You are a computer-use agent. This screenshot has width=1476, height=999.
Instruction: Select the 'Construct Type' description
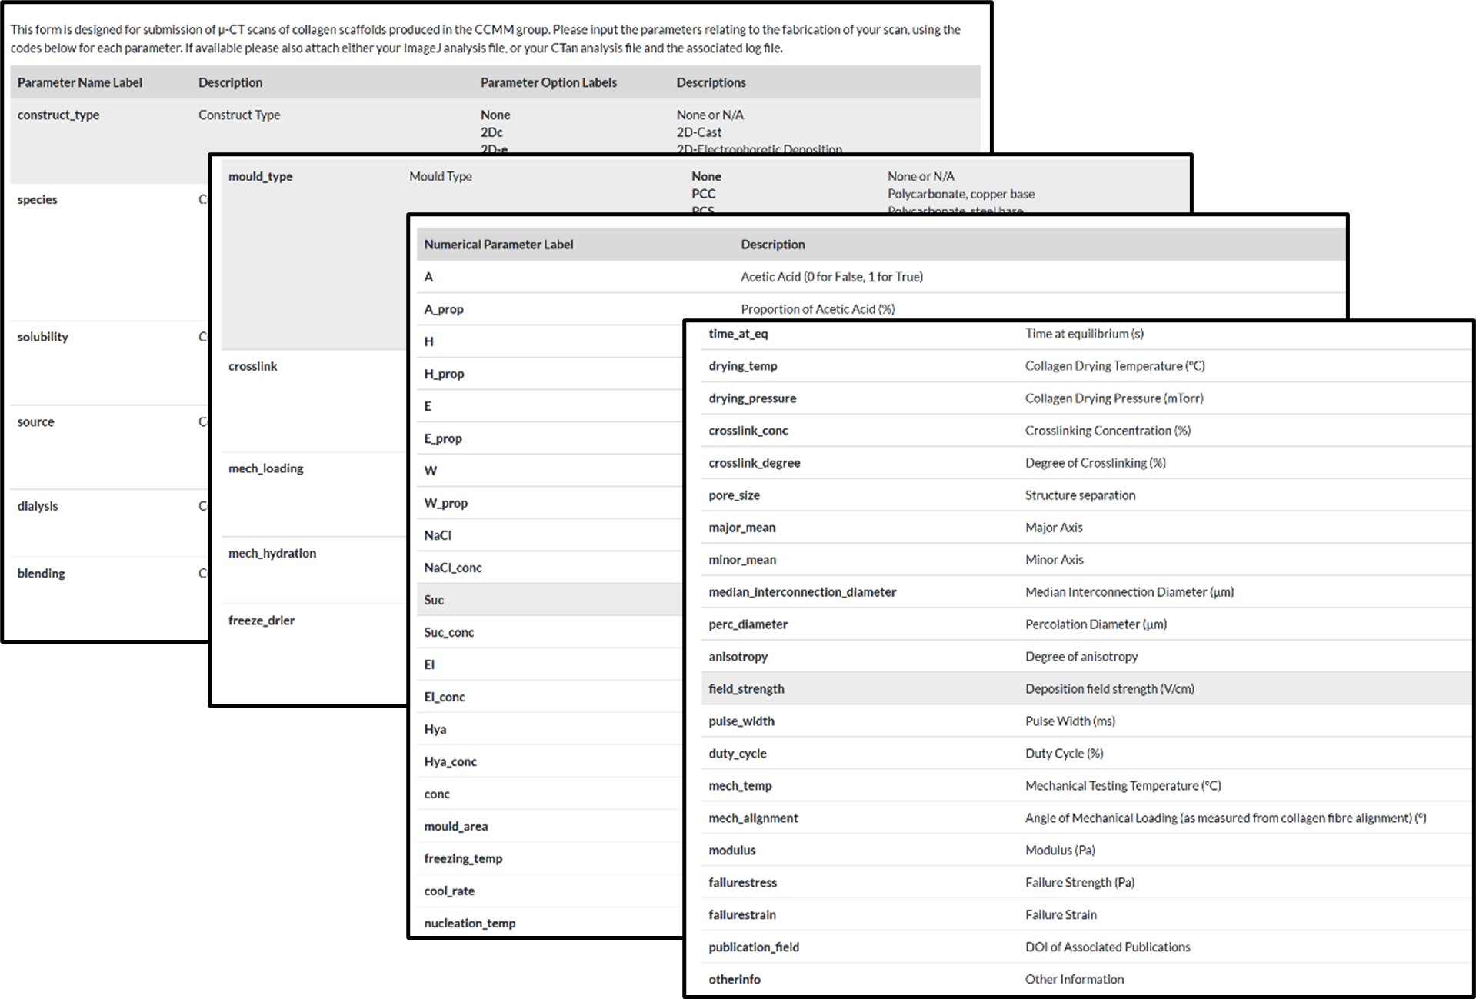pyautogui.click(x=239, y=115)
